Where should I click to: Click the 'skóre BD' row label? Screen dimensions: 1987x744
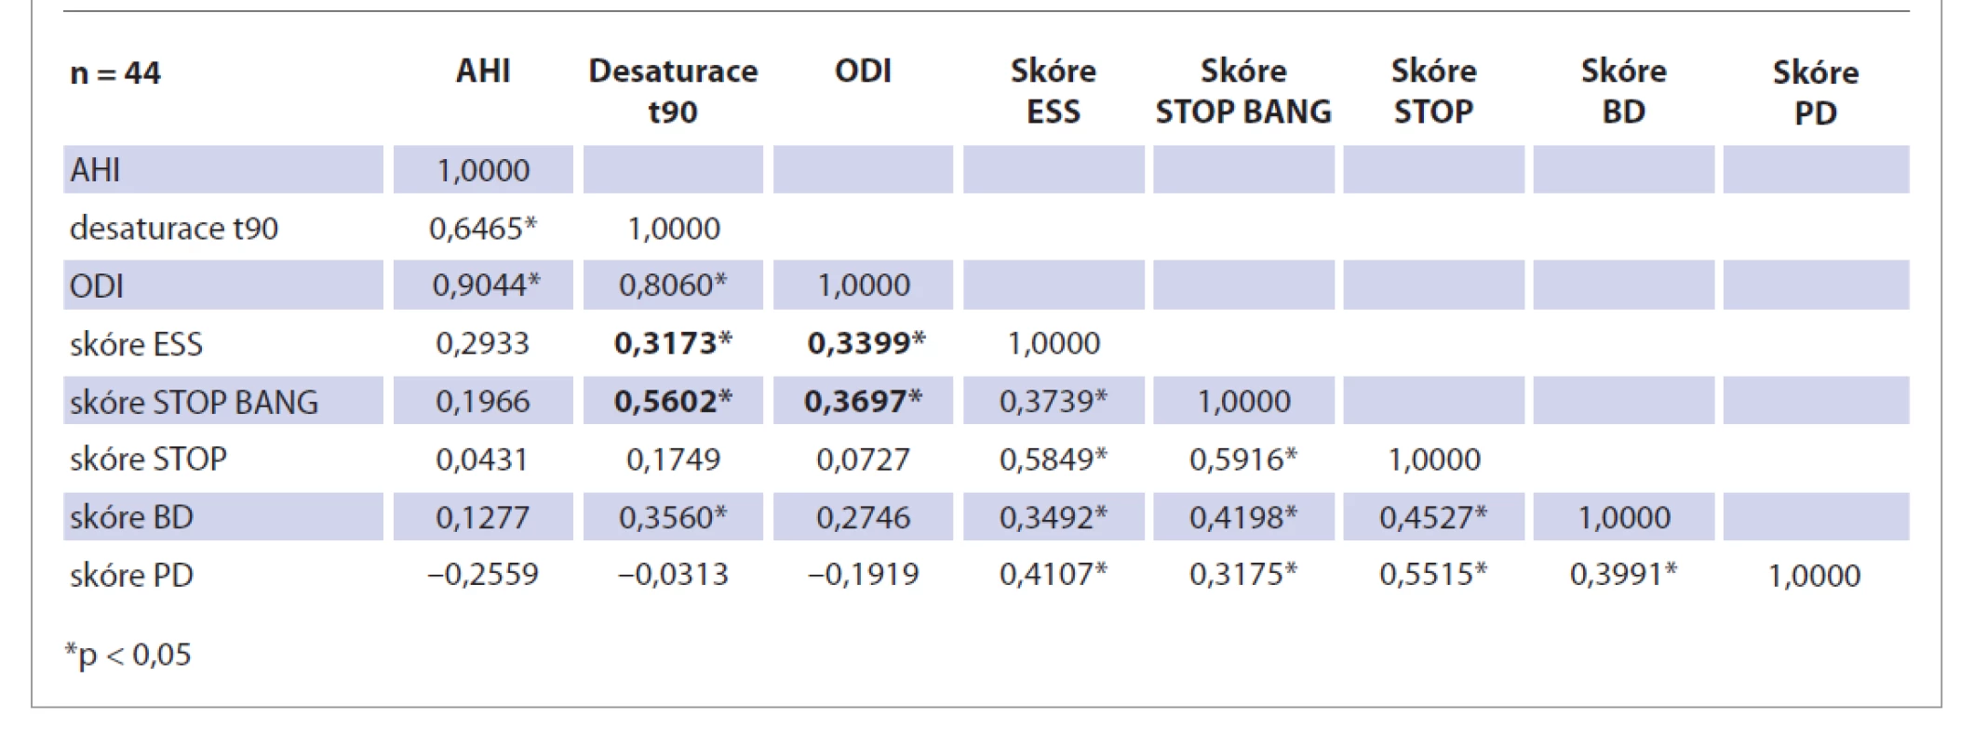[x=131, y=517]
